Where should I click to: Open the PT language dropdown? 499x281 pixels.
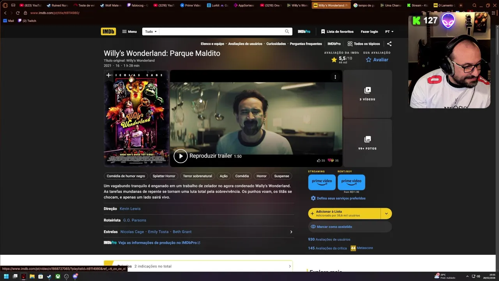point(389,32)
